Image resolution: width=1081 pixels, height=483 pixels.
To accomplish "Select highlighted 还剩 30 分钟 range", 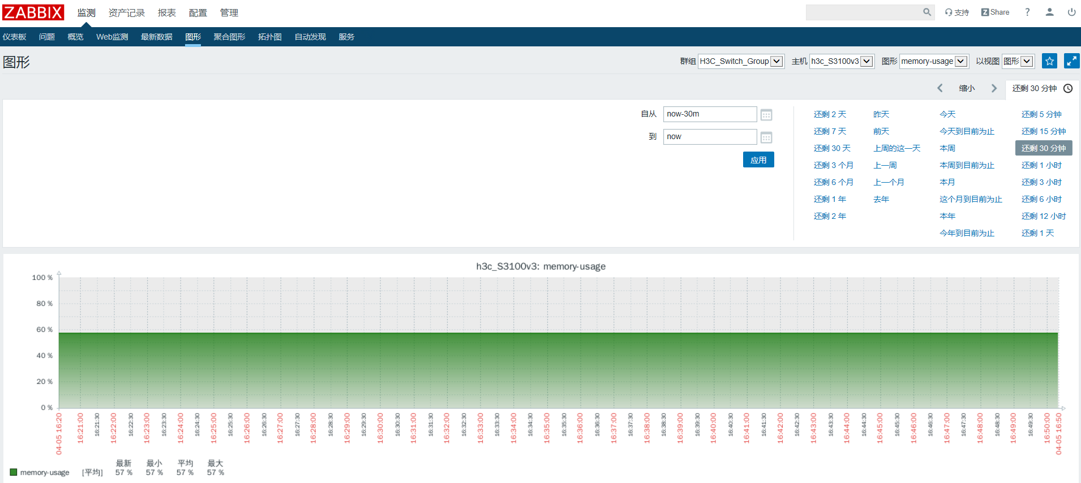I will coord(1044,148).
